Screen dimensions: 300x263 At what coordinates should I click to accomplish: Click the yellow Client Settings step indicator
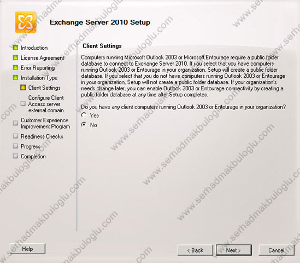pyautogui.click(x=23, y=88)
